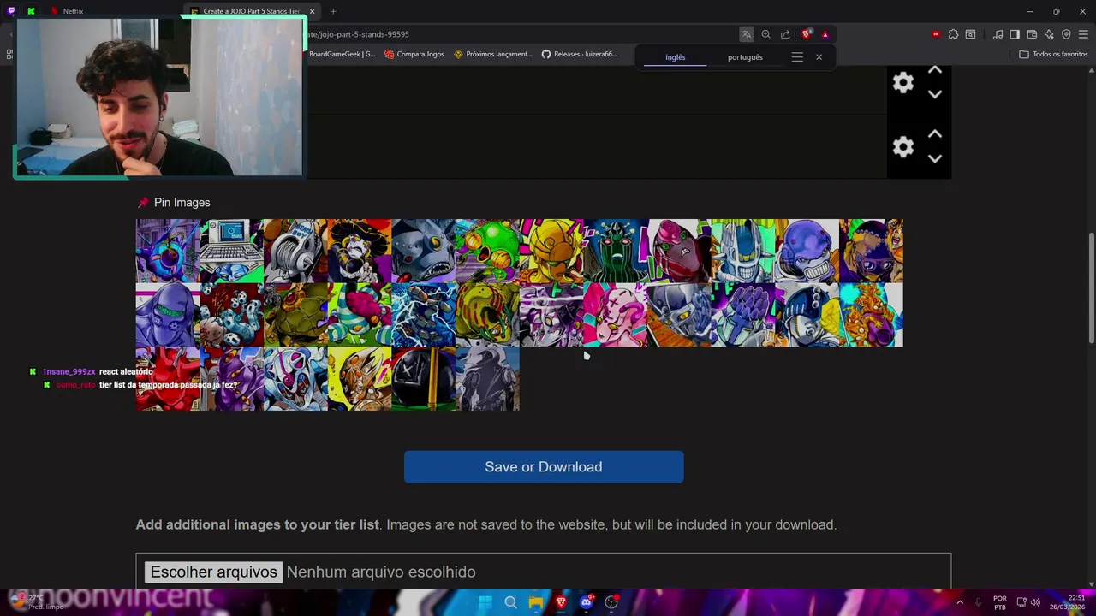Switch to the Netflix browser tab
The image size is (1096, 616).
73,11
